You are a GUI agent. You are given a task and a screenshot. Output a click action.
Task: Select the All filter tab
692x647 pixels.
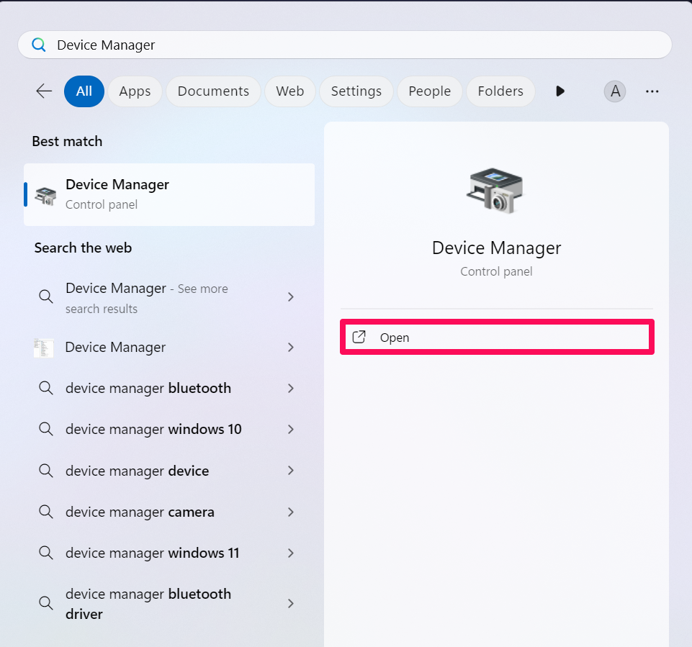84,91
